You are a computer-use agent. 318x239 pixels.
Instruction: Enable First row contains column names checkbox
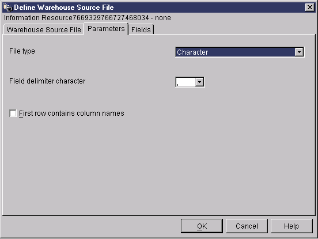[x=13, y=113]
